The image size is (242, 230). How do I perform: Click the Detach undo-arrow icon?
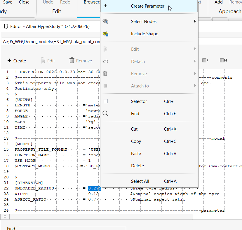pyautogui.click(x=105, y=61)
